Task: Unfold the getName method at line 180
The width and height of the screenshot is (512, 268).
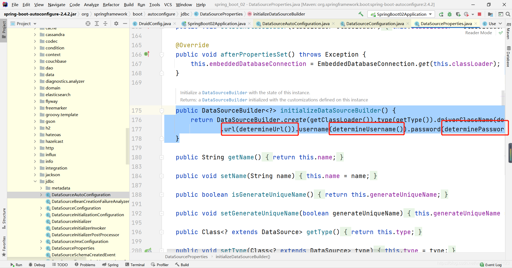Action: coord(162,157)
